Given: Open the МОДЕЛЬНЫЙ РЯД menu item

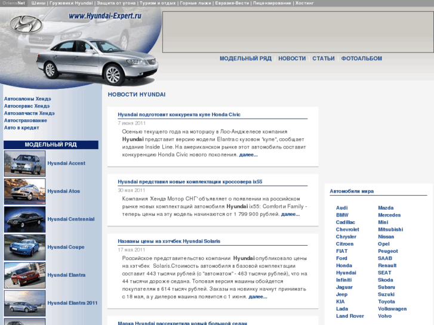Looking at the screenshot, I should 245,58.
